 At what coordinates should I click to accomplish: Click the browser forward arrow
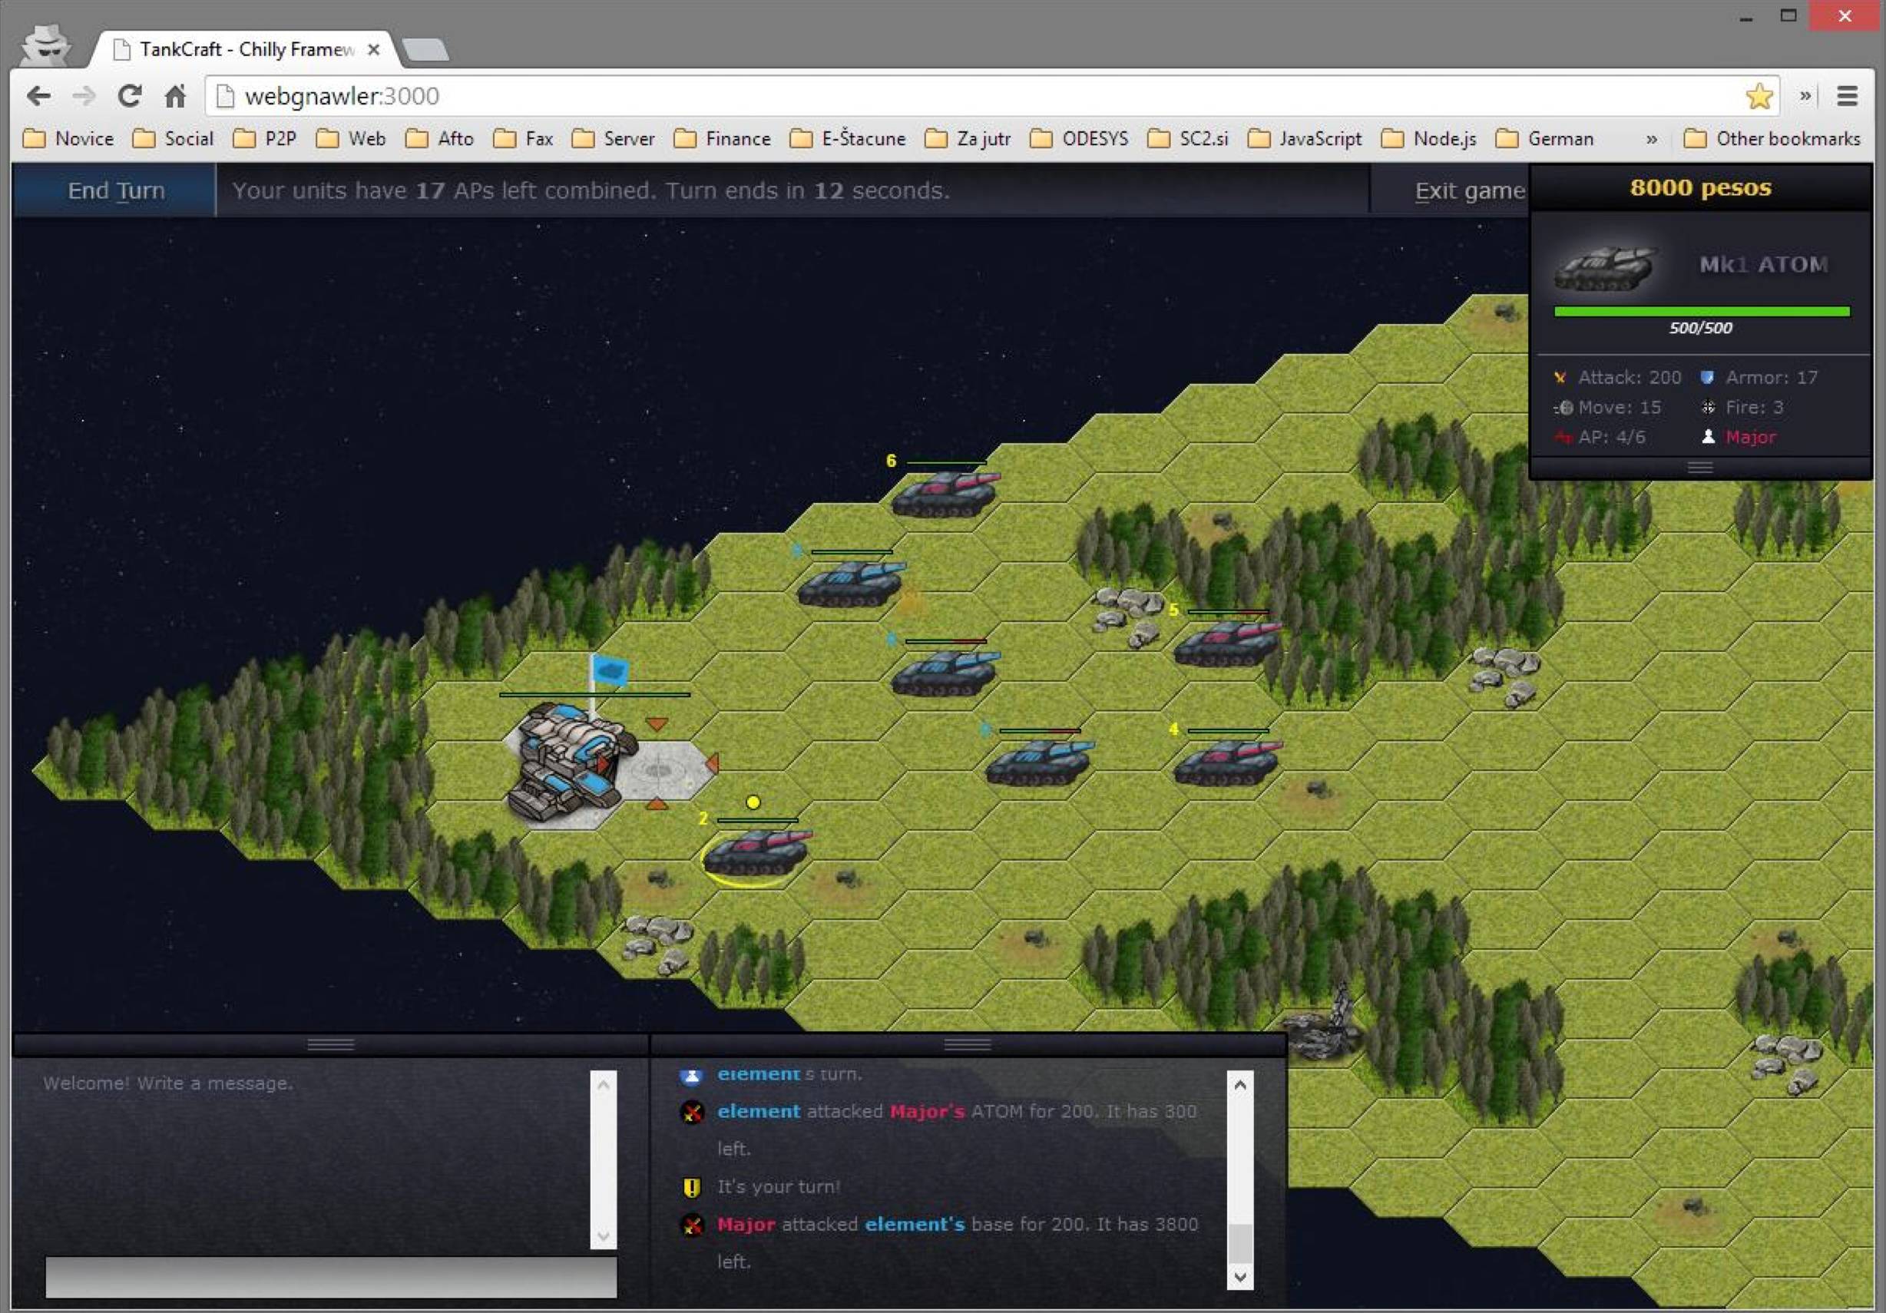83,96
